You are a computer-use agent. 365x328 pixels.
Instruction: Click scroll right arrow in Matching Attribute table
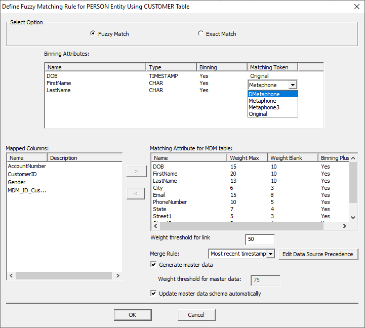pos(345,226)
